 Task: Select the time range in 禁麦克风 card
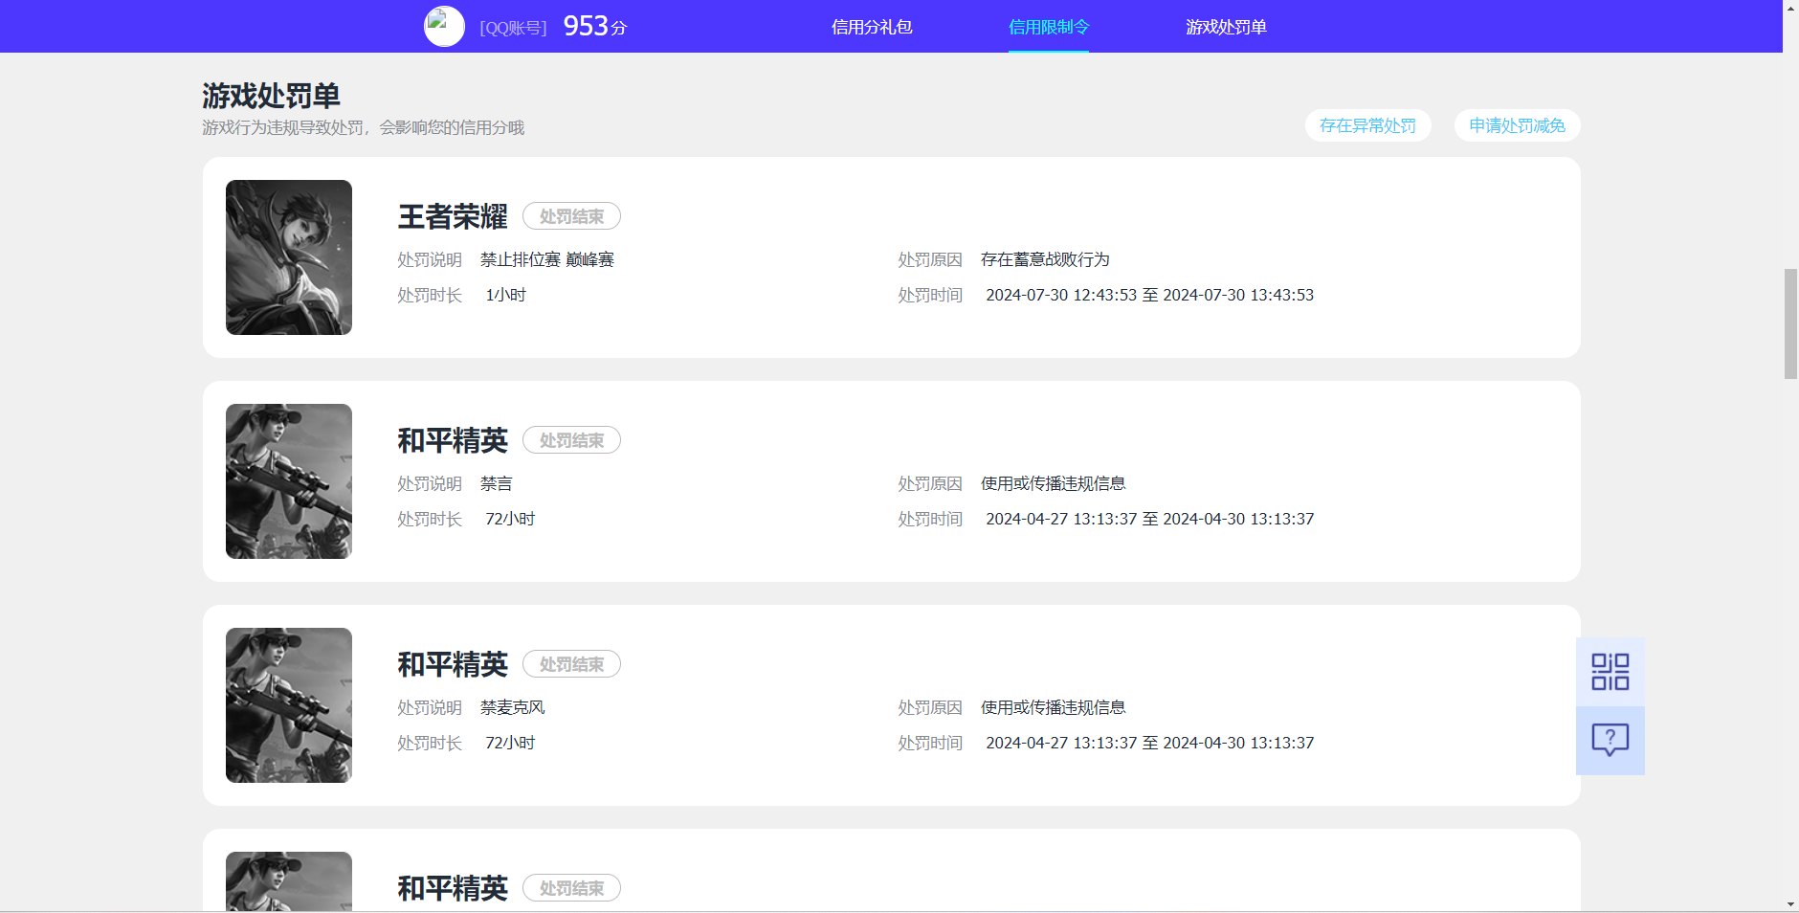(x=1149, y=743)
